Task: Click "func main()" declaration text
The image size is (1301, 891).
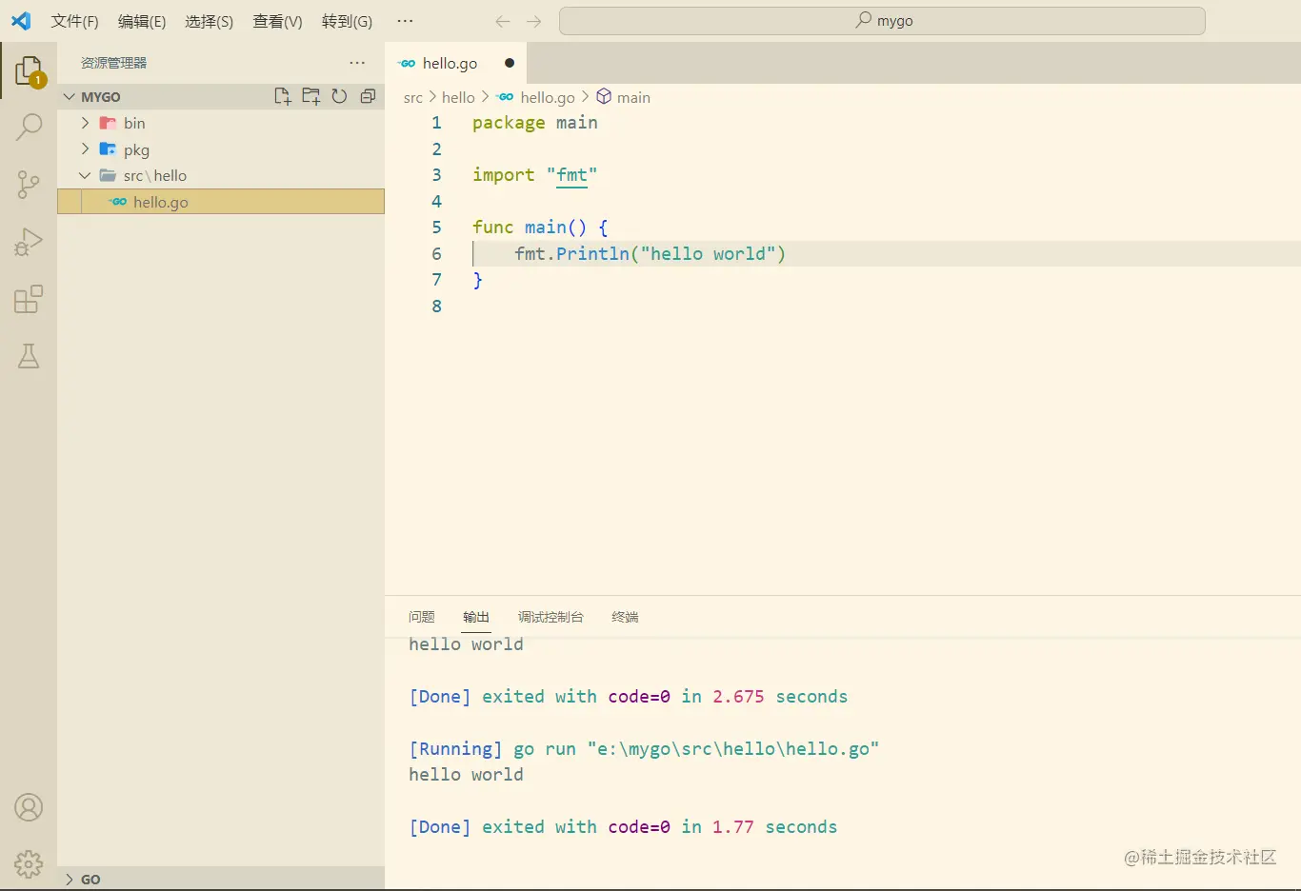Action: pyautogui.click(x=530, y=228)
